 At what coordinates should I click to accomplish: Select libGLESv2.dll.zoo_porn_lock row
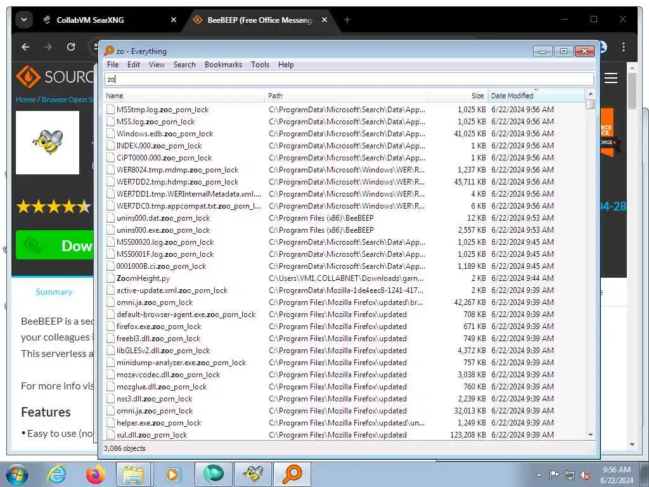(x=344, y=350)
